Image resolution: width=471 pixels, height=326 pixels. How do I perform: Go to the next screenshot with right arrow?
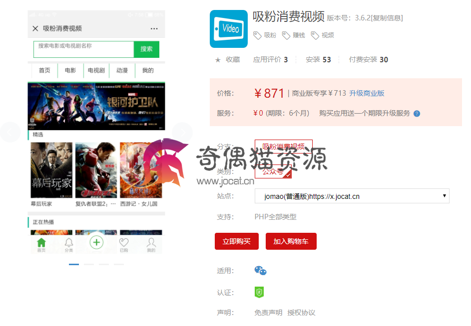[182, 132]
